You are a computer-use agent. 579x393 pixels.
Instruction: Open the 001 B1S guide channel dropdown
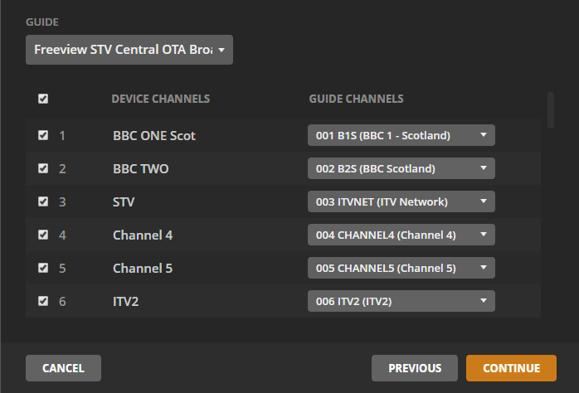click(x=401, y=135)
